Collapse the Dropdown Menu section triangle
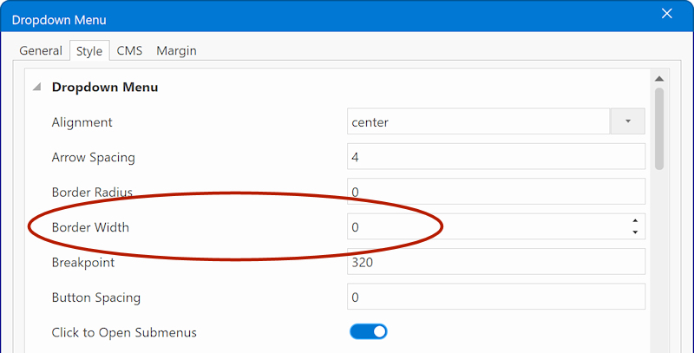The width and height of the screenshot is (694, 353). click(36, 87)
